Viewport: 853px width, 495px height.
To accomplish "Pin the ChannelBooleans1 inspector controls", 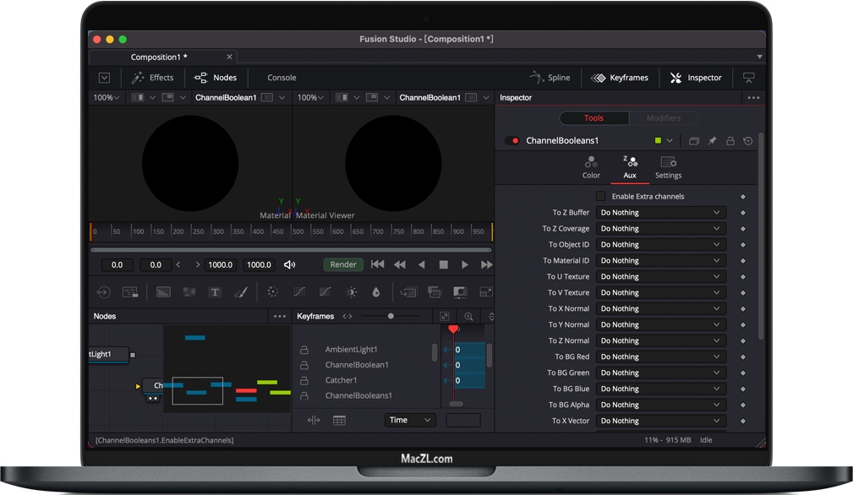I will (x=712, y=141).
